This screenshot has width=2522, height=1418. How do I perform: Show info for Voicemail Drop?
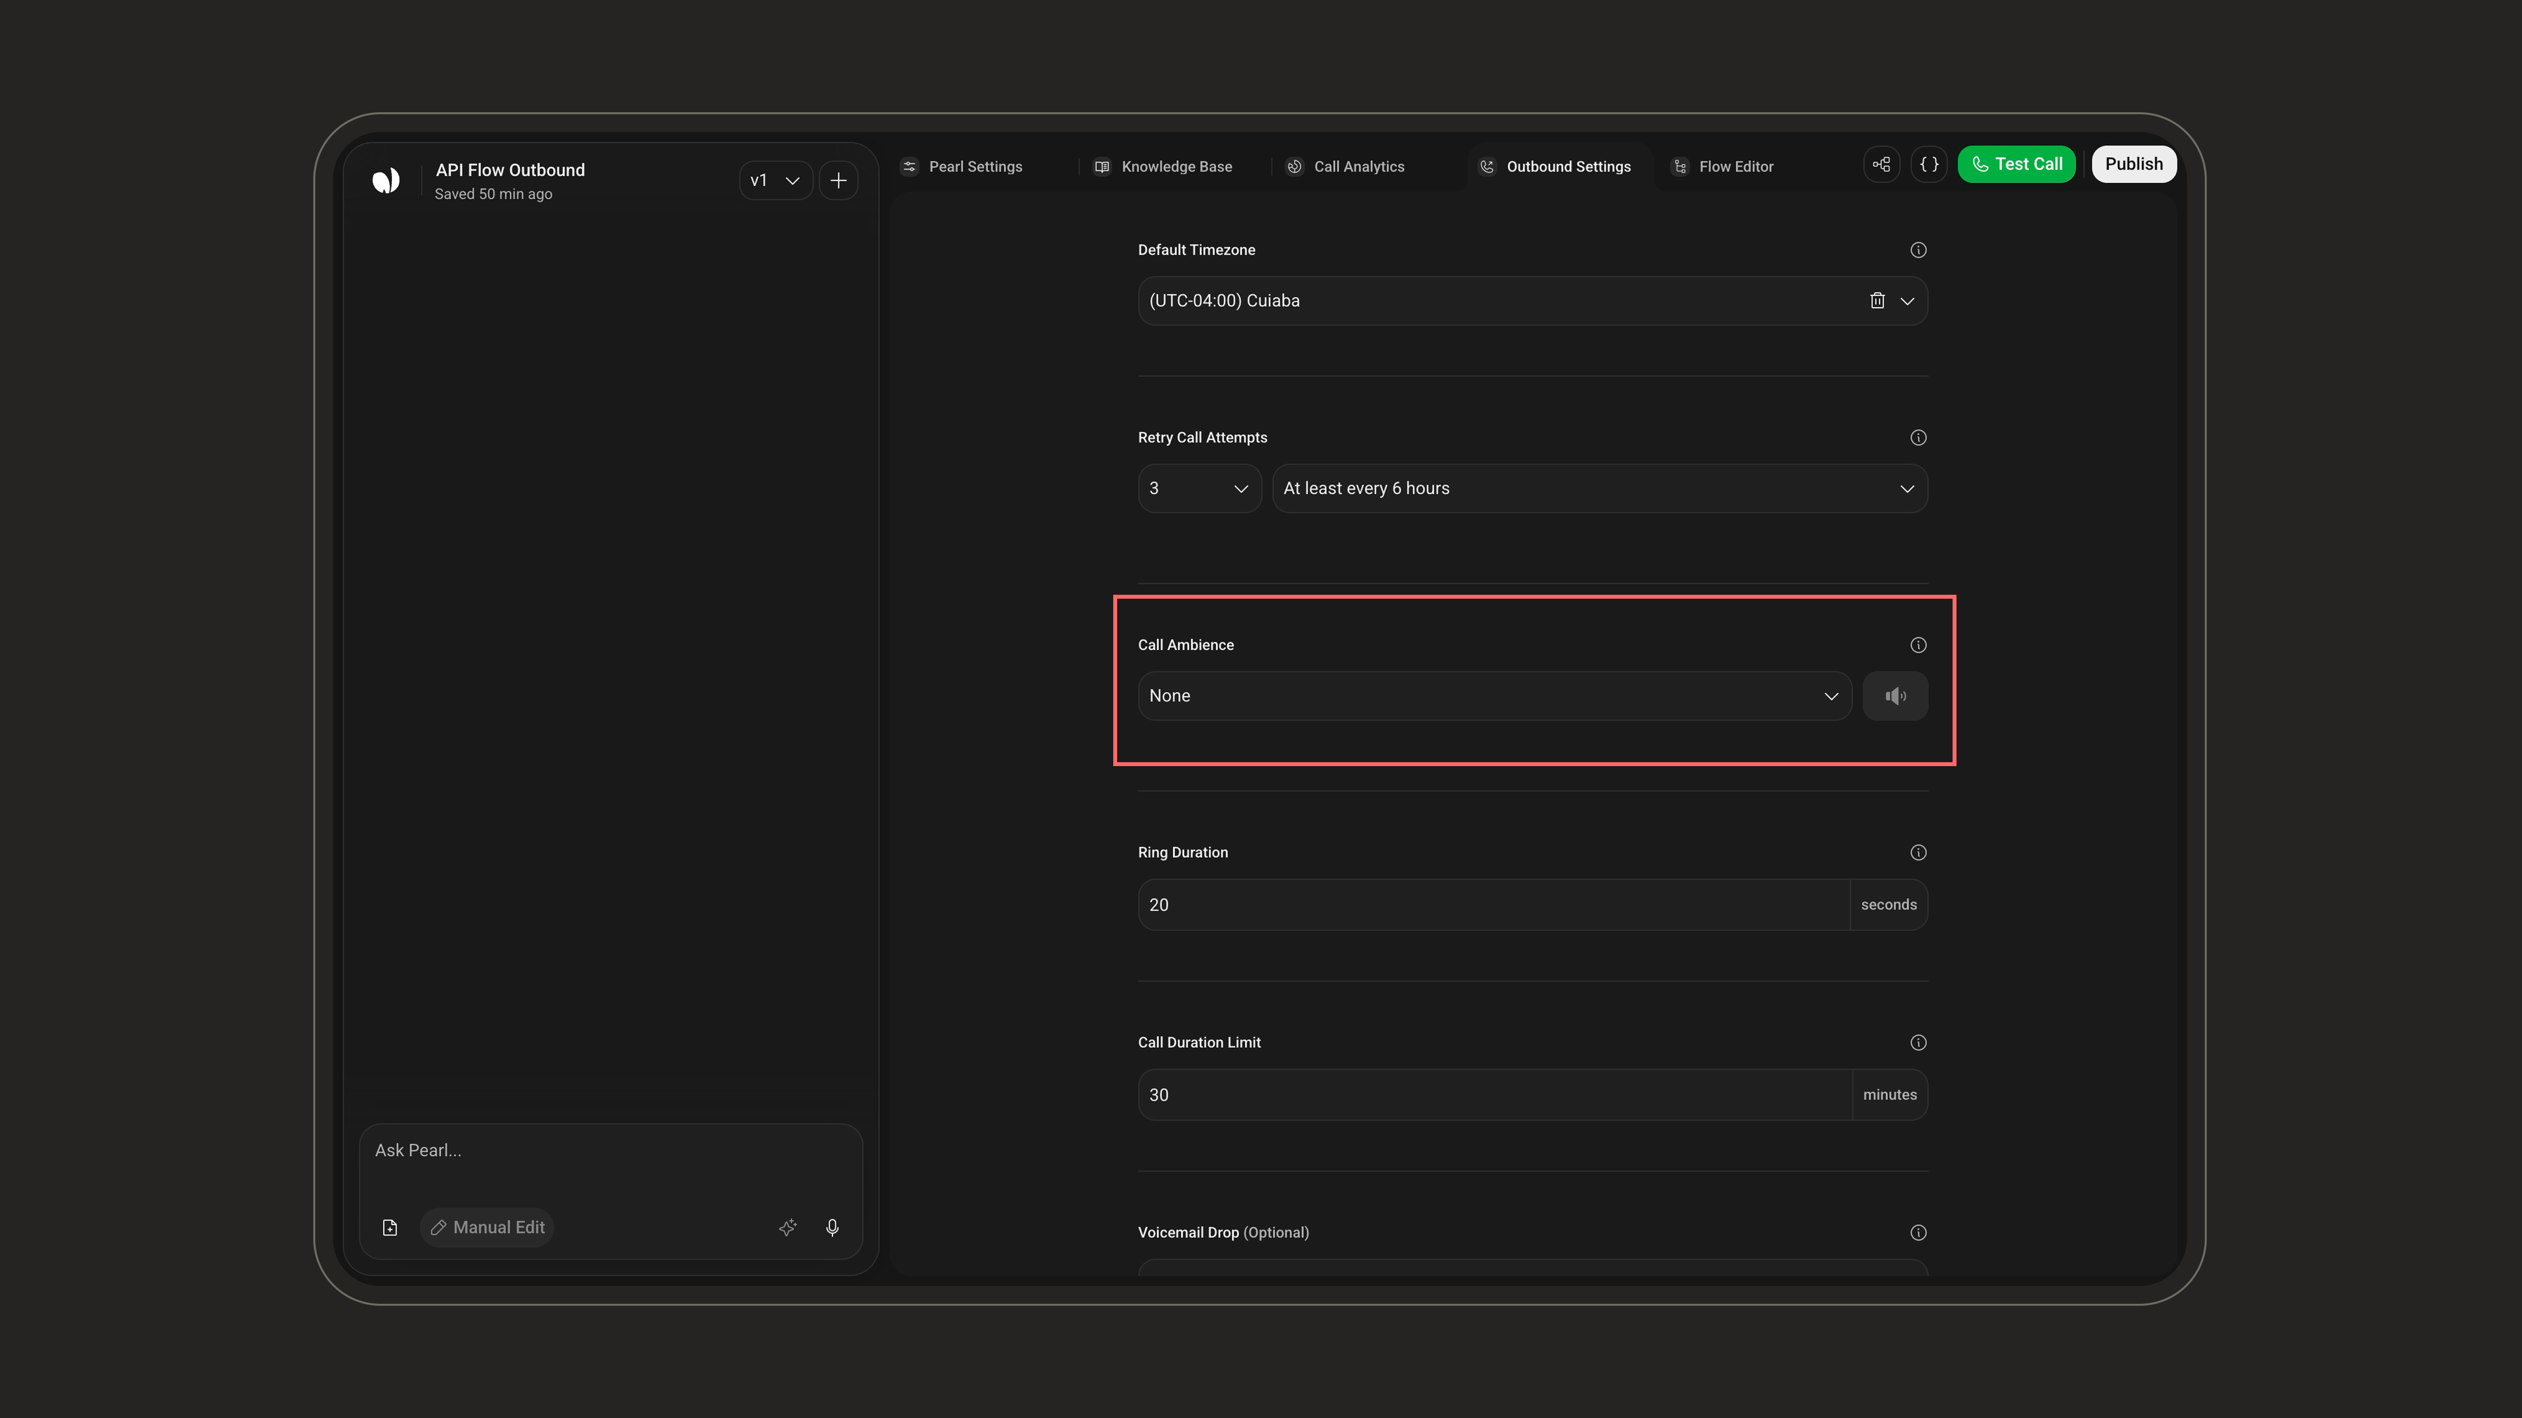coord(1918,1232)
